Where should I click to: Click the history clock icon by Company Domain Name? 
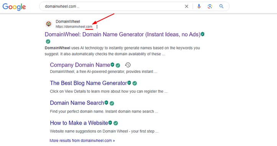click(x=128, y=65)
